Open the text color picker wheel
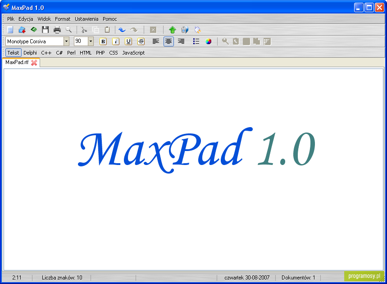Image resolution: width=387 pixels, height=284 pixels. 209,41
